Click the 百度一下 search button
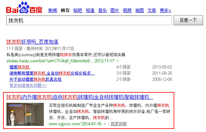Image resolution: width=206 pixels, height=132 pixels. (188, 21)
